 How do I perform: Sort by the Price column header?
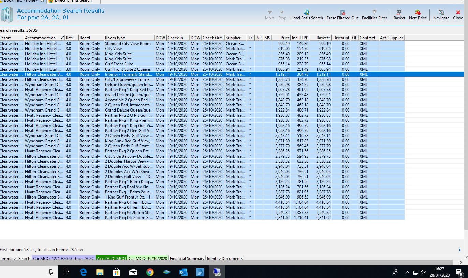[281, 38]
